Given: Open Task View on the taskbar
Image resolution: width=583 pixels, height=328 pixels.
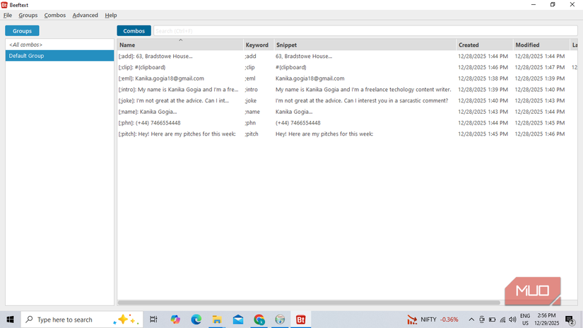Looking at the screenshot, I should click(153, 320).
